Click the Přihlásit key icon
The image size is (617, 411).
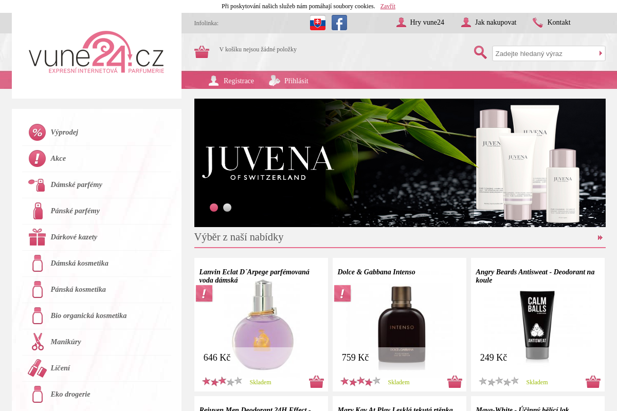(275, 81)
